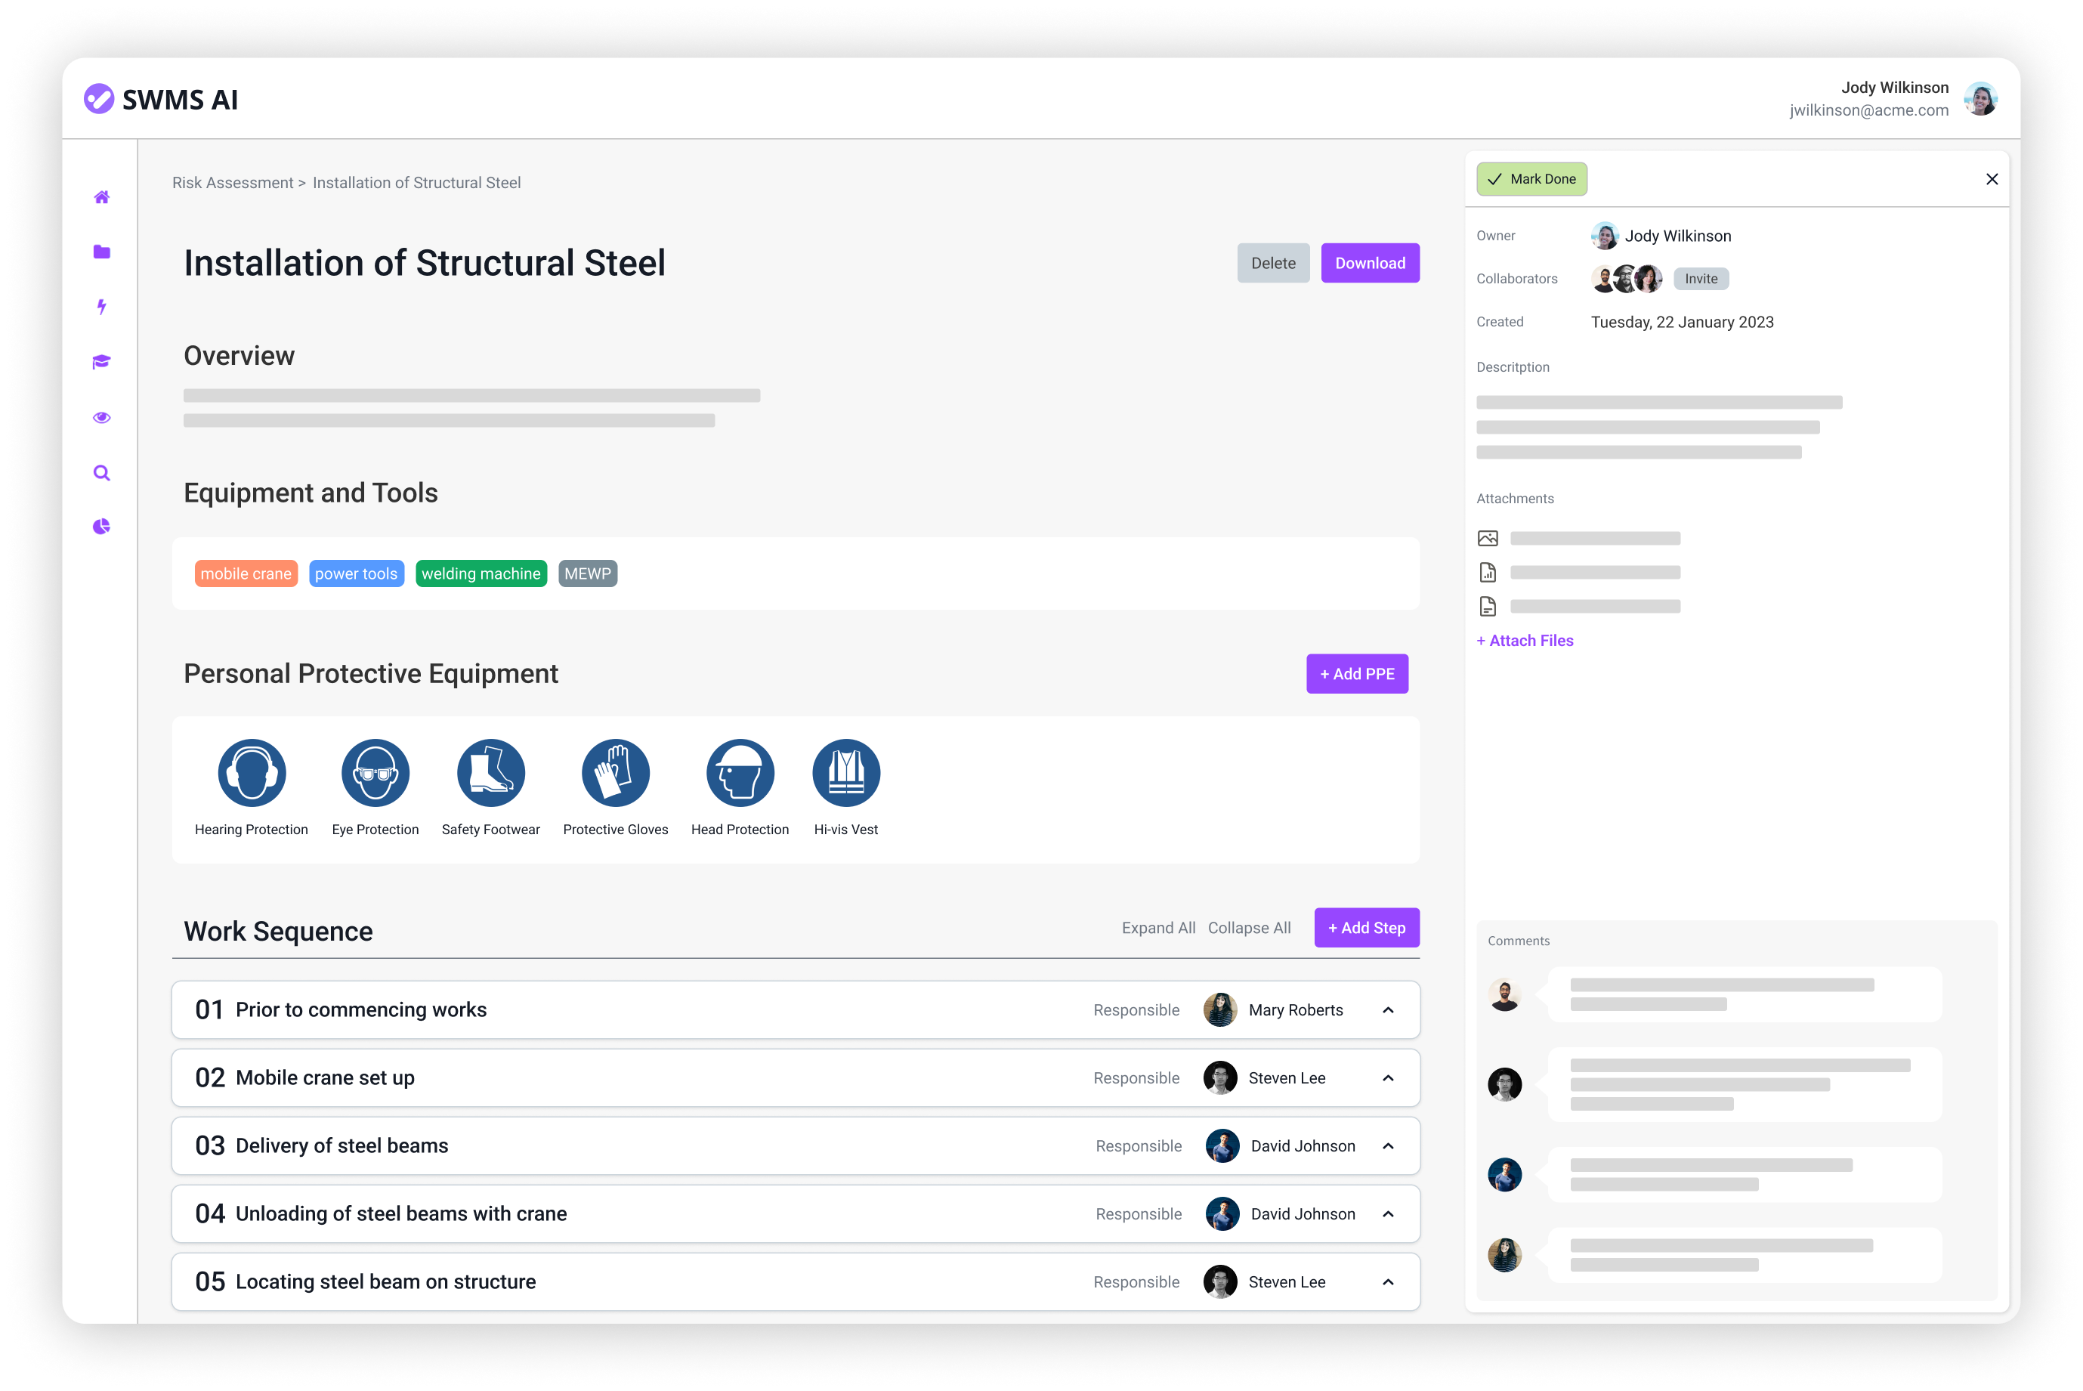Invite a collaborator with Invite button
Viewport: 2083px width, 1391px height.
[x=1700, y=279]
